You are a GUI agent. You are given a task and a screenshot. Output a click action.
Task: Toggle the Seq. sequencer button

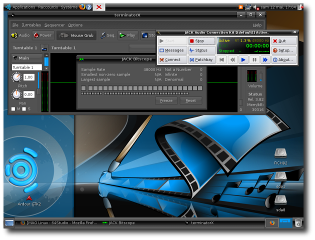108,35
